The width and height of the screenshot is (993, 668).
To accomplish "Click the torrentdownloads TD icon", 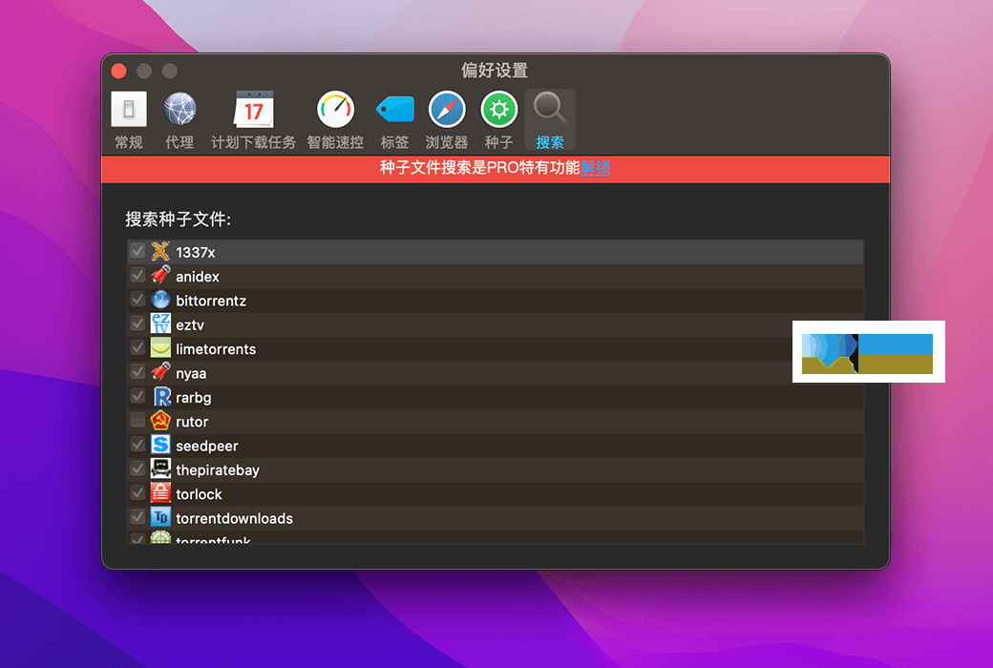I will click(x=160, y=517).
